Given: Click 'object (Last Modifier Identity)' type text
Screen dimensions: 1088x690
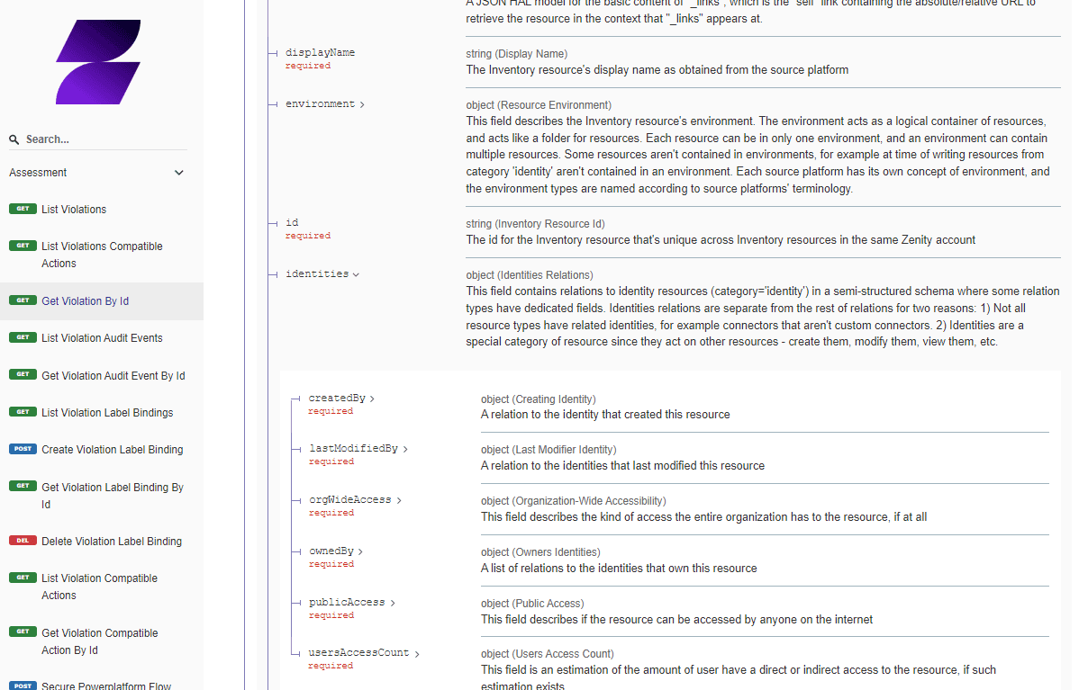Looking at the screenshot, I should pyautogui.click(x=548, y=450).
